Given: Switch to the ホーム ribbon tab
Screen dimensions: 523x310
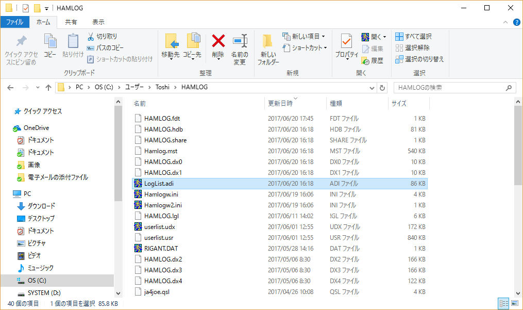Looking at the screenshot, I should (x=43, y=22).
